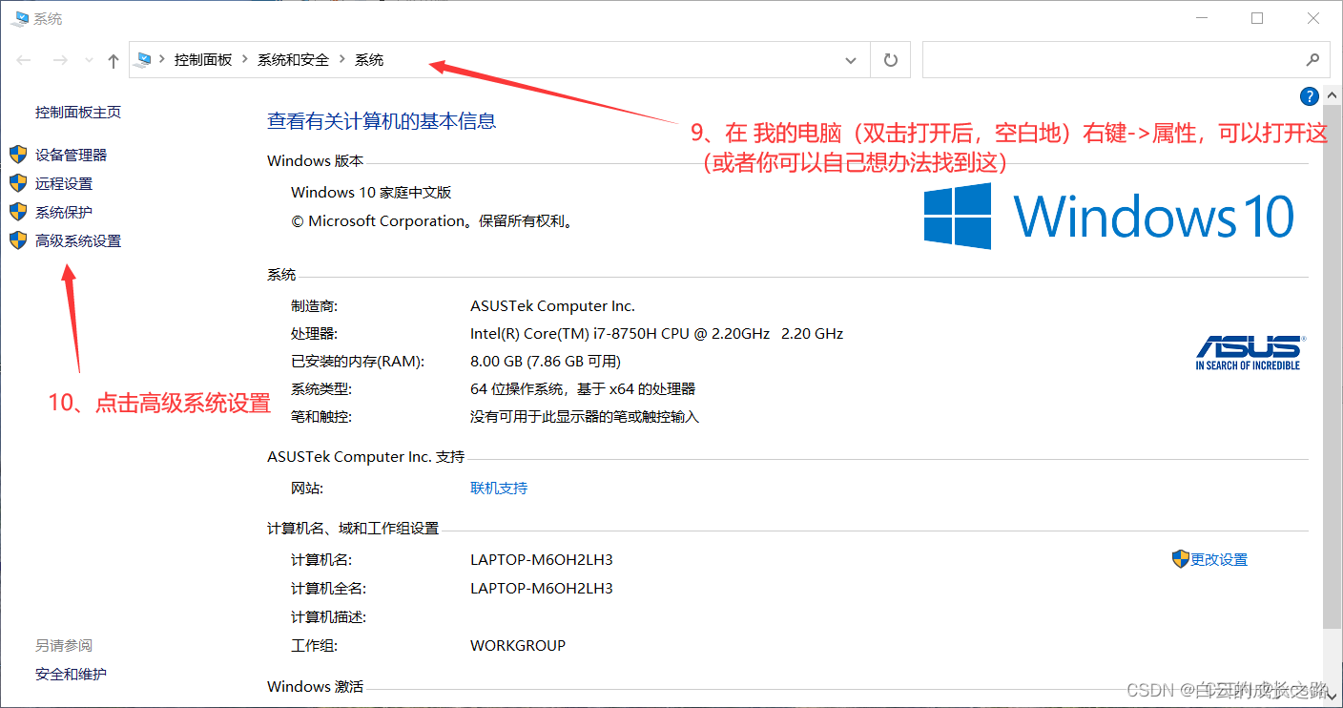The height and width of the screenshot is (708, 1343).
Task: Click the ASUSTek Computer Inc. 支持 heading
Action: click(x=366, y=456)
